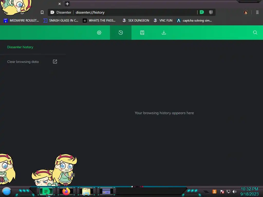Click the green Dissenter comment icon in address bar
This screenshot has height=197, width=263.
(202, 12)
